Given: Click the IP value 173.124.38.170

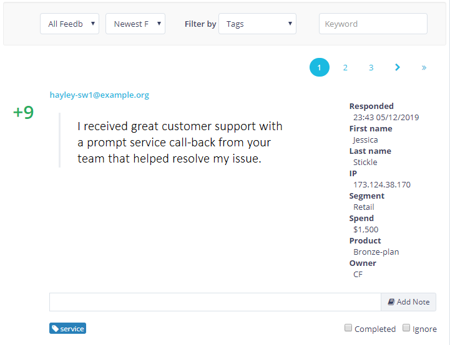Looking at the screenshot, I should 382,185.
